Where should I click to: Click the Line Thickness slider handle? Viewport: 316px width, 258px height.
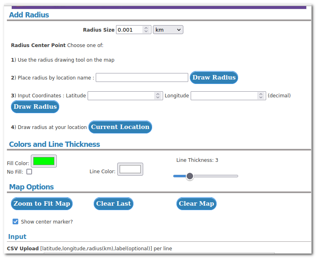point(189,176)
